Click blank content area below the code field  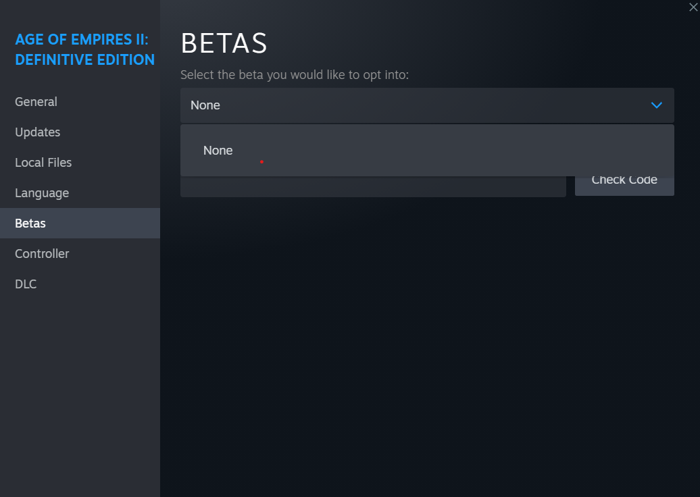[426, 338]
